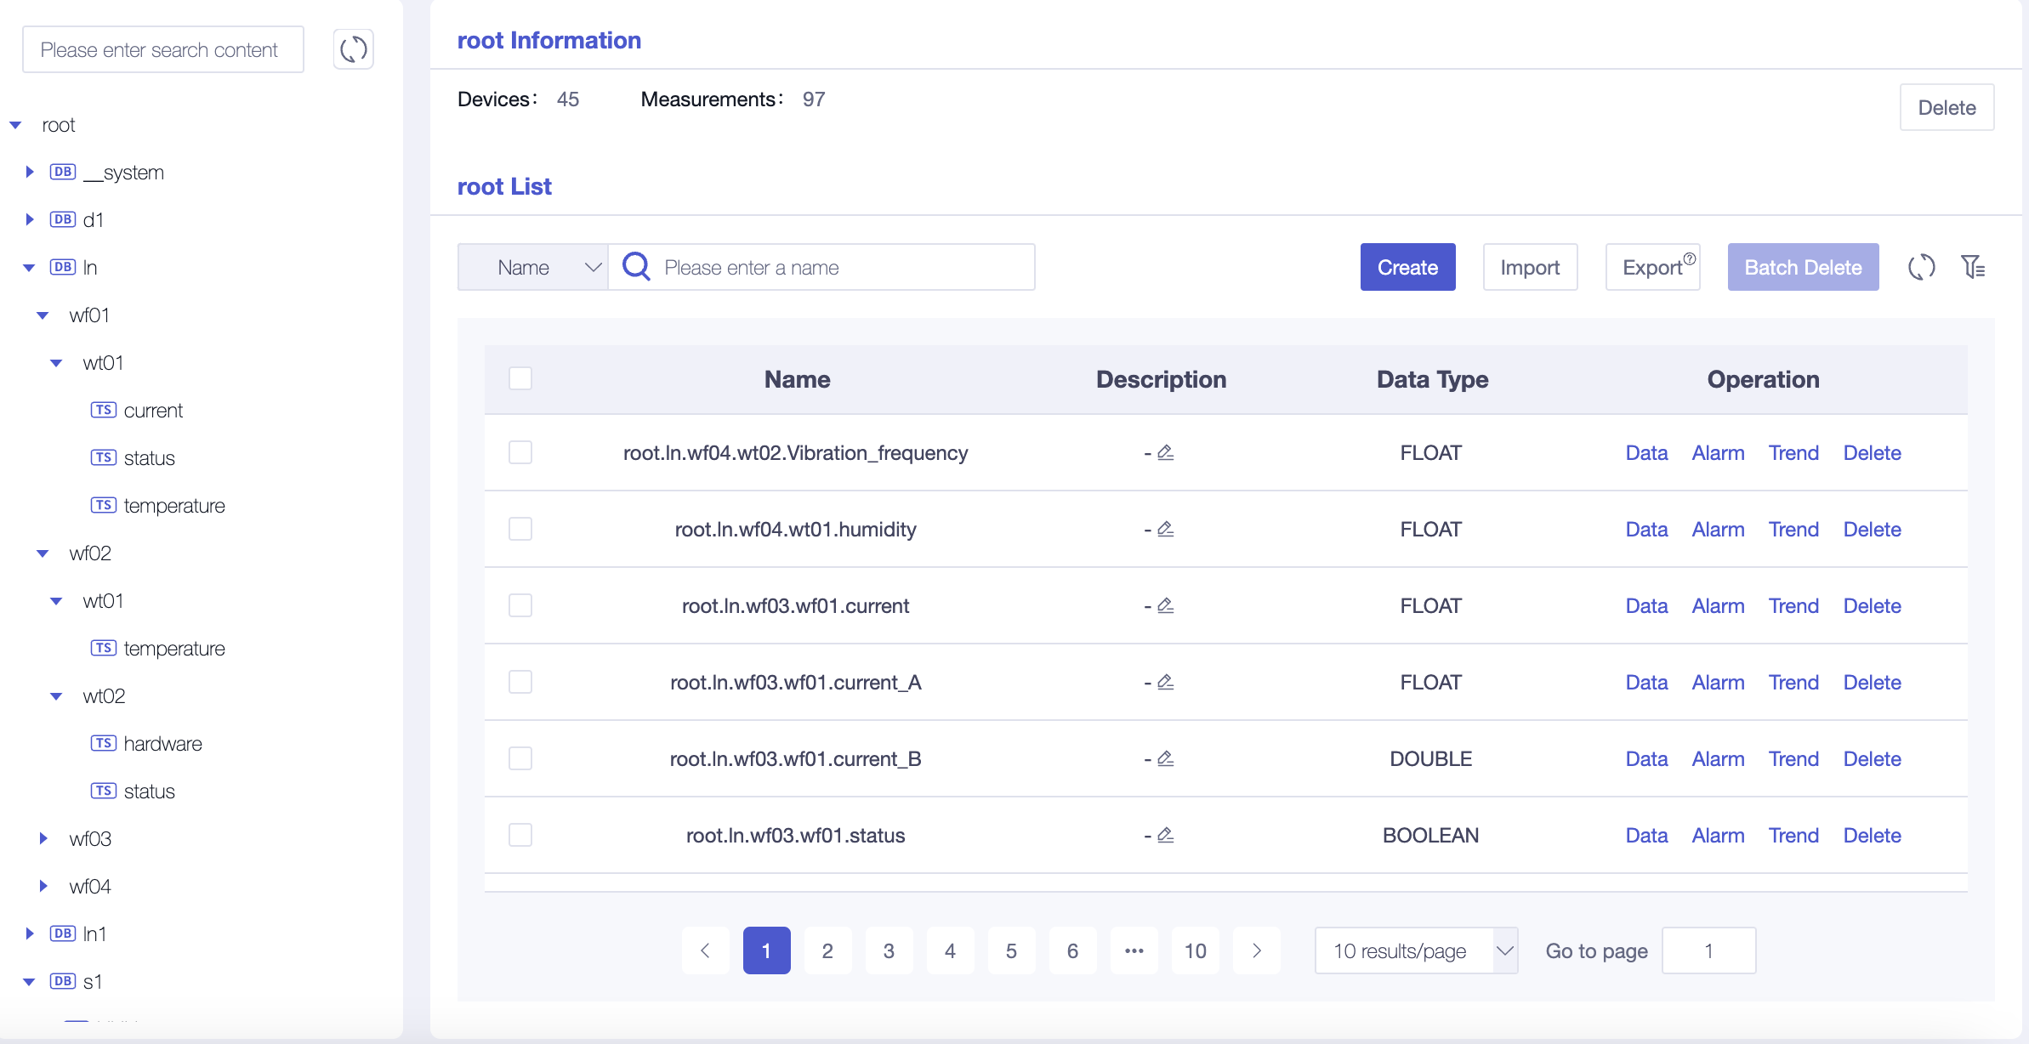
Task: Edit description of current_A row
Action: click(x=1166, y=682)
